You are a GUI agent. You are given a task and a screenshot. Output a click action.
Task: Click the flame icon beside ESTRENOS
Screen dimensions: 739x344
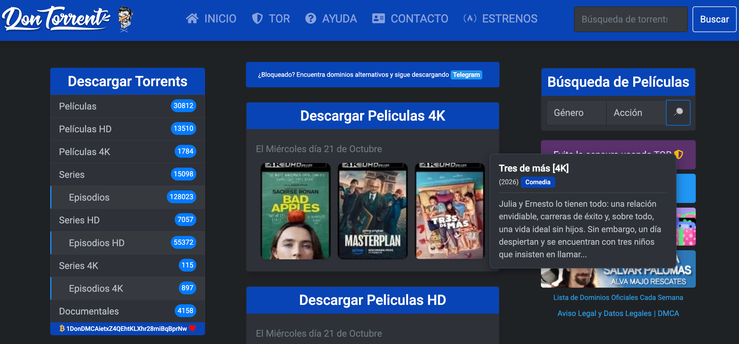click(x=470, y=19)
